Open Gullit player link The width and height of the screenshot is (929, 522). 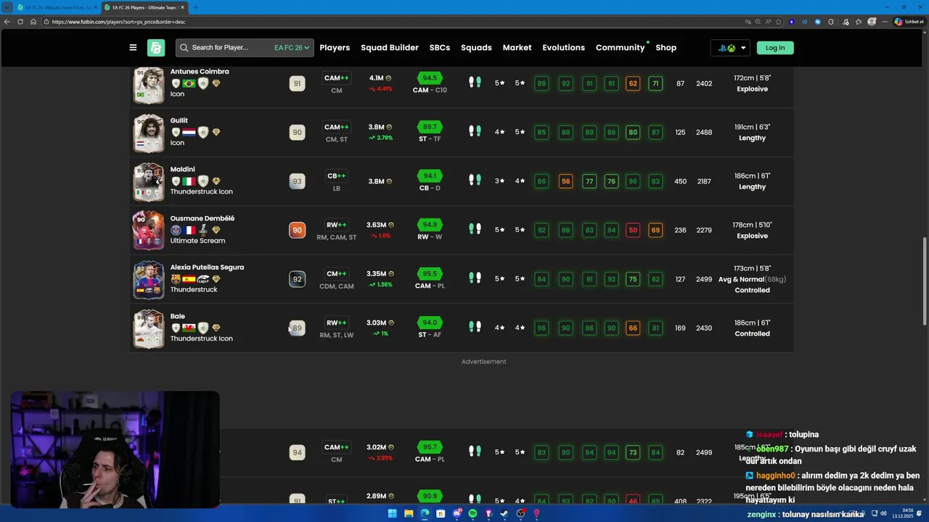click(x=179, y=120)
